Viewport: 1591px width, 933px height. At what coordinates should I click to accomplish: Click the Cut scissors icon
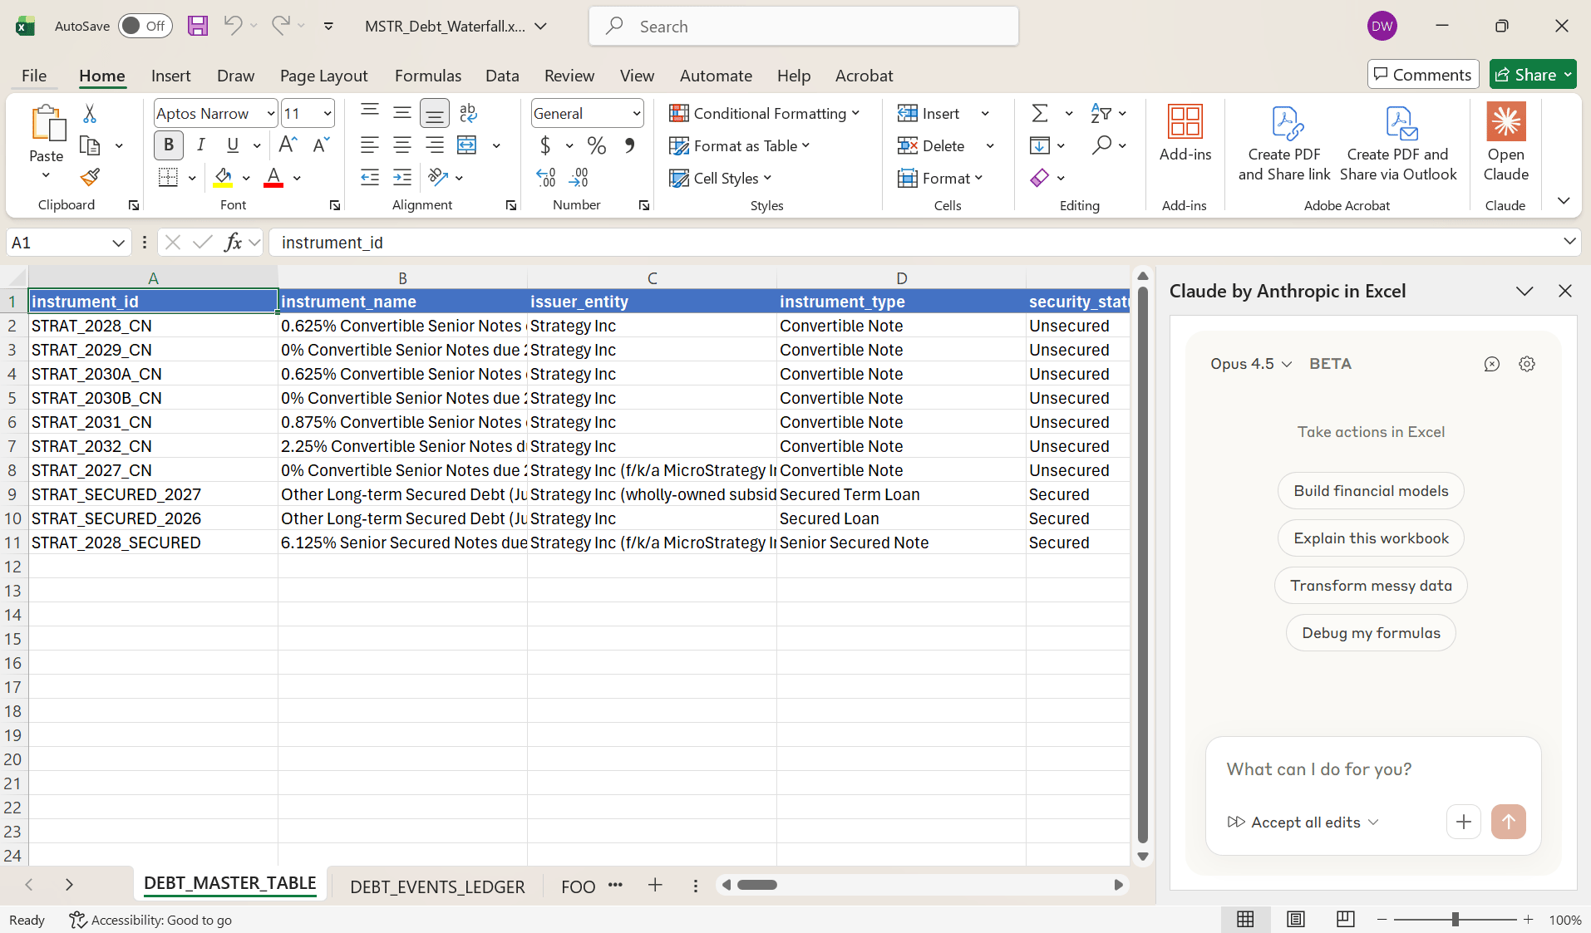[90, 114]
